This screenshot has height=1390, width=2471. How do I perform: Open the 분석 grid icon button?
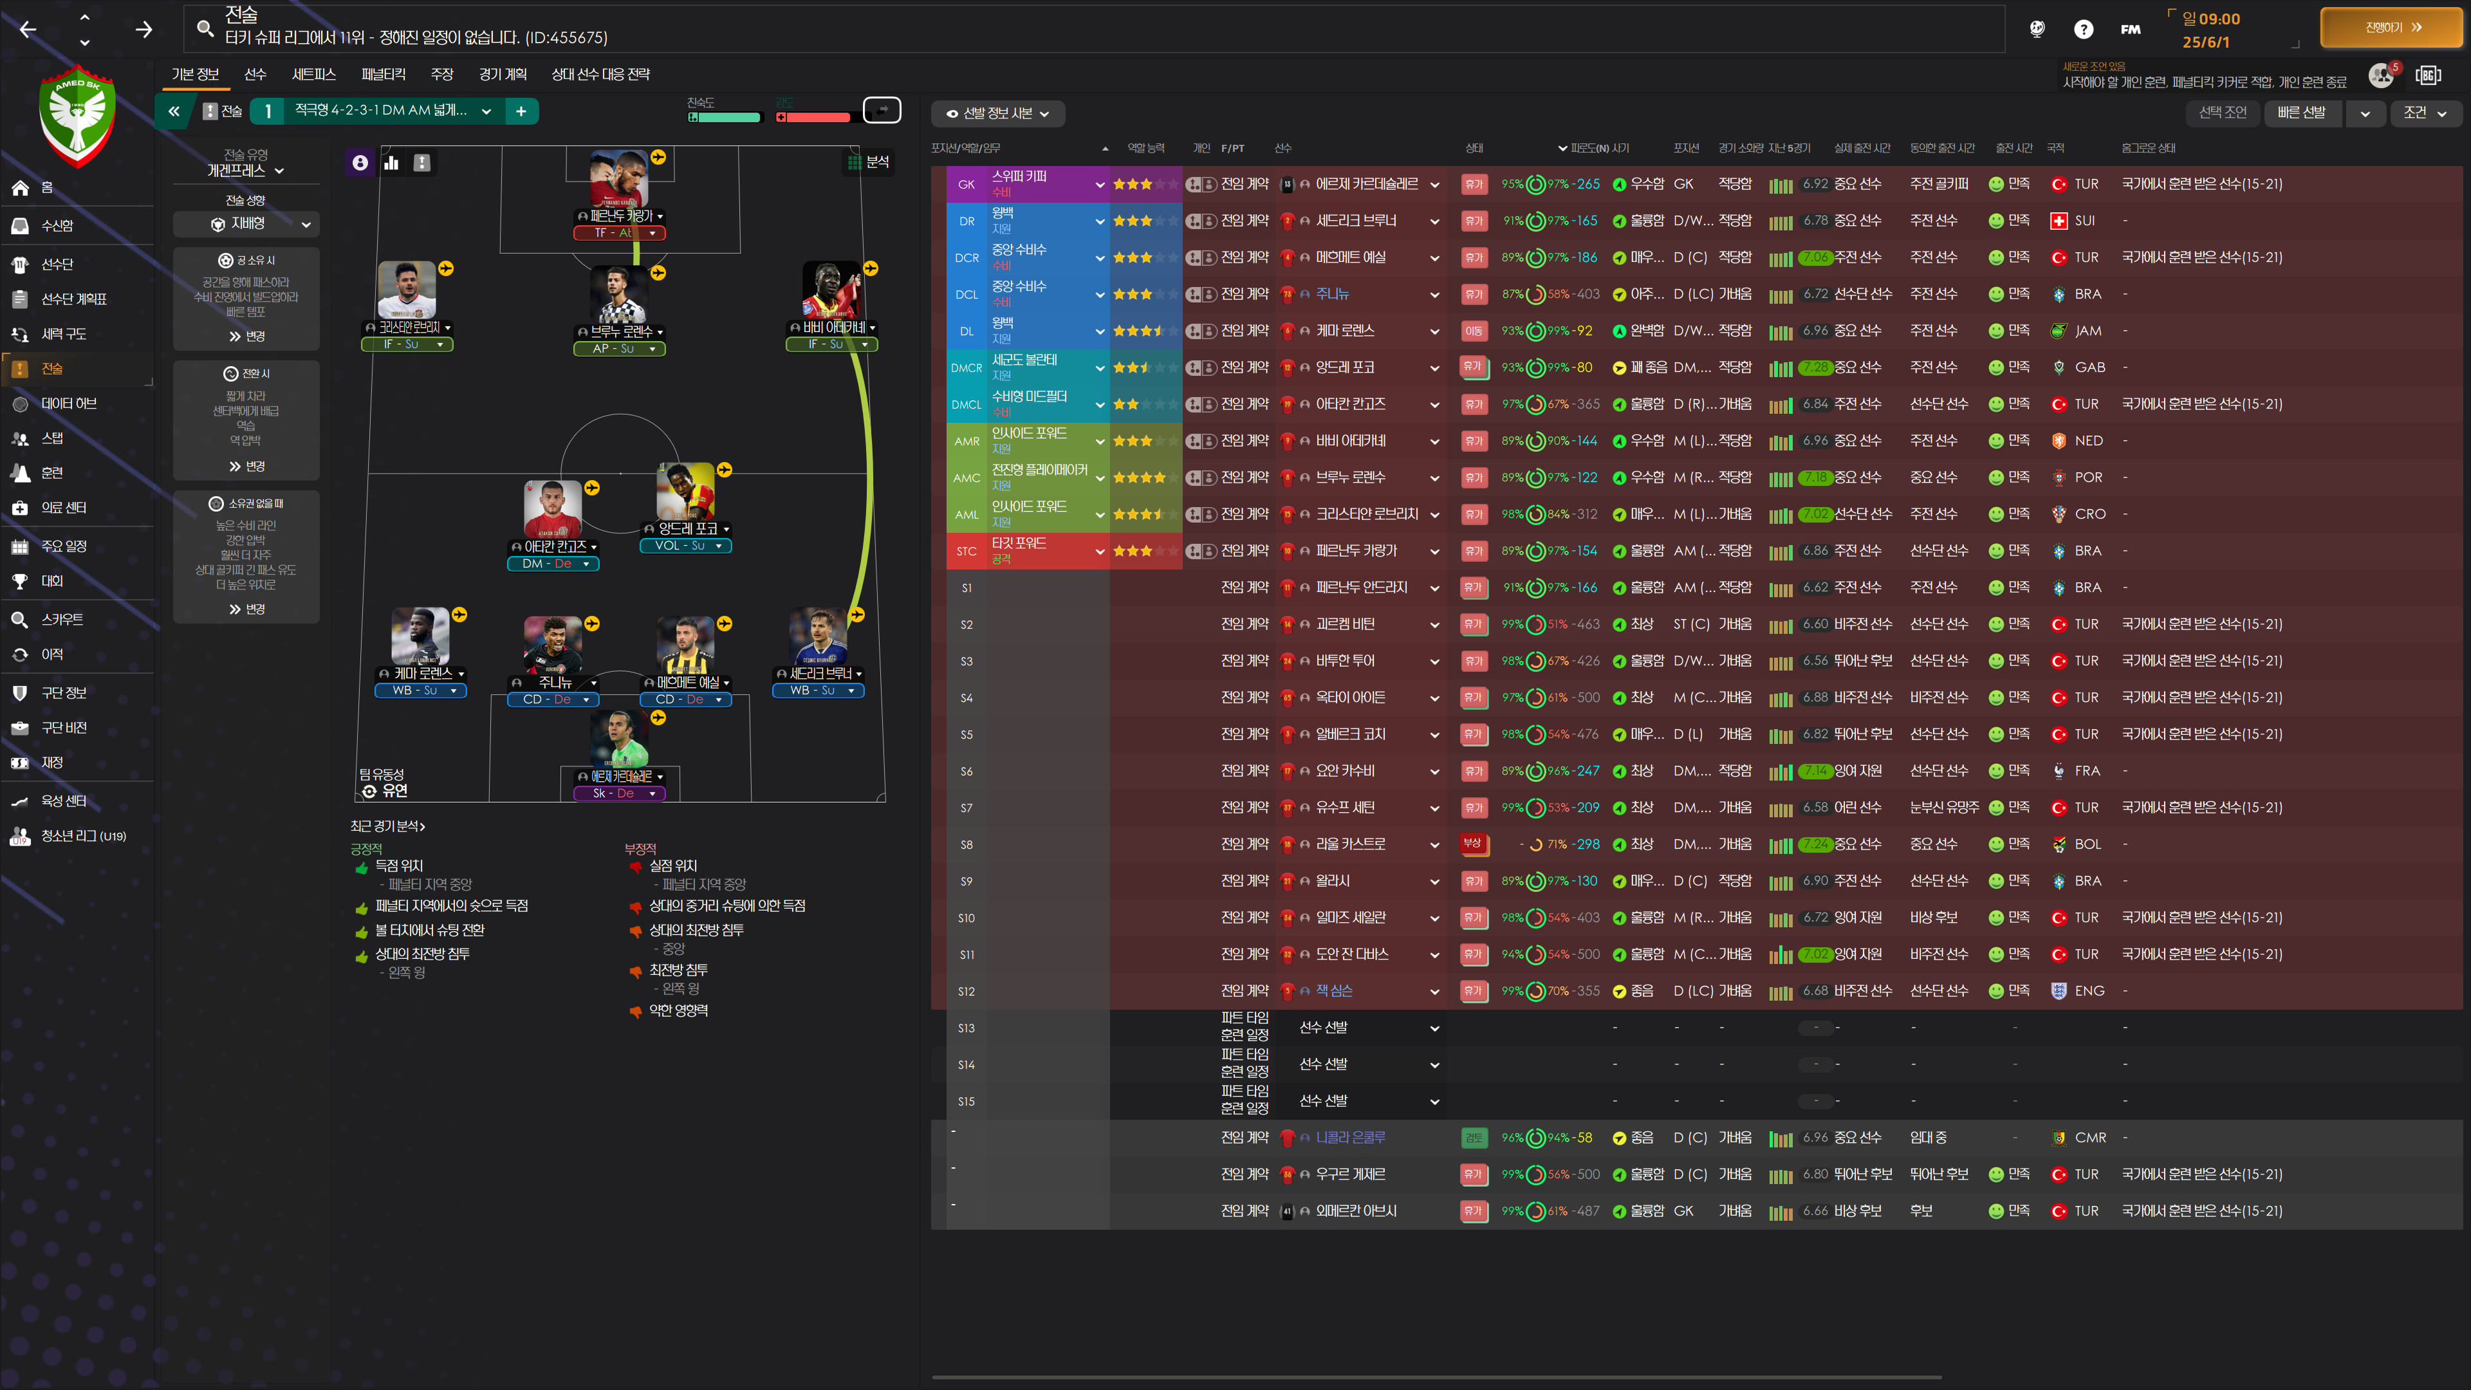pos(867,162)
